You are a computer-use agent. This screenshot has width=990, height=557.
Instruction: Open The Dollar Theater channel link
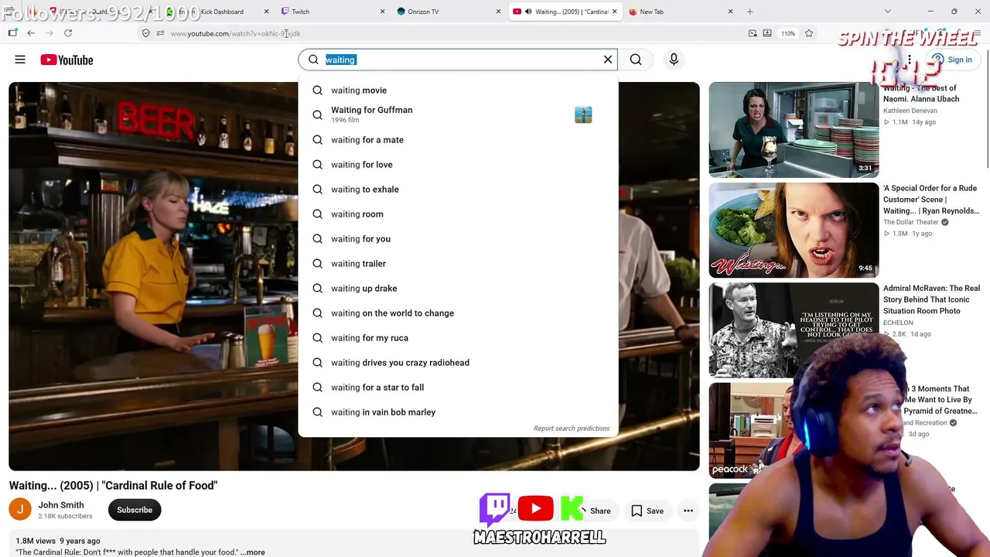[911, 222]
